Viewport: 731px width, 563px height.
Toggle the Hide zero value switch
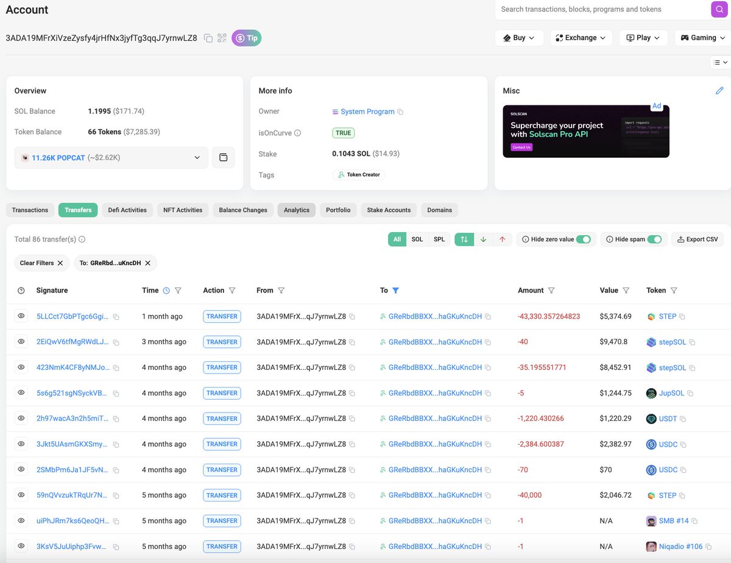click(x=583, y=239)
